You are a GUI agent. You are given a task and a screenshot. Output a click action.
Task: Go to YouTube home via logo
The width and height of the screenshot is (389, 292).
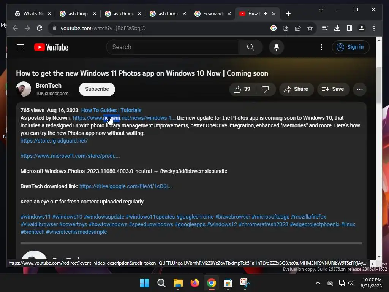click(x=51, y=47)
